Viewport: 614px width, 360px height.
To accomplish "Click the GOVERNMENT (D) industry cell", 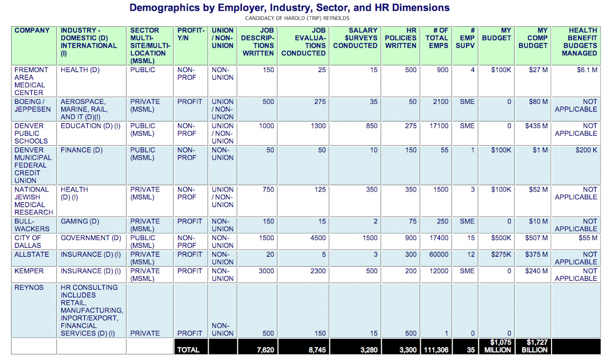I will (x=92, y=242).
